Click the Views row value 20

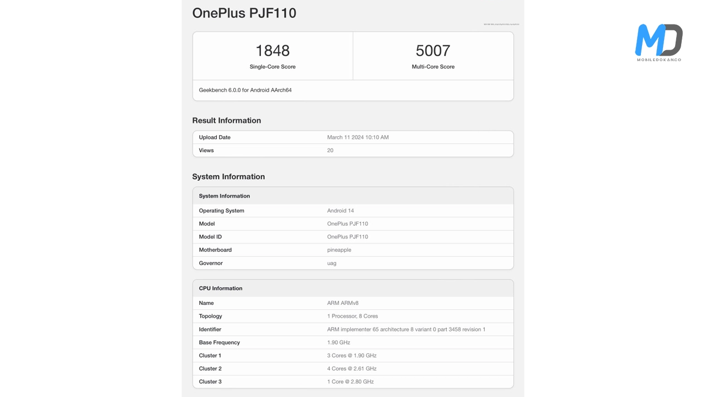(x=330, y=151)
